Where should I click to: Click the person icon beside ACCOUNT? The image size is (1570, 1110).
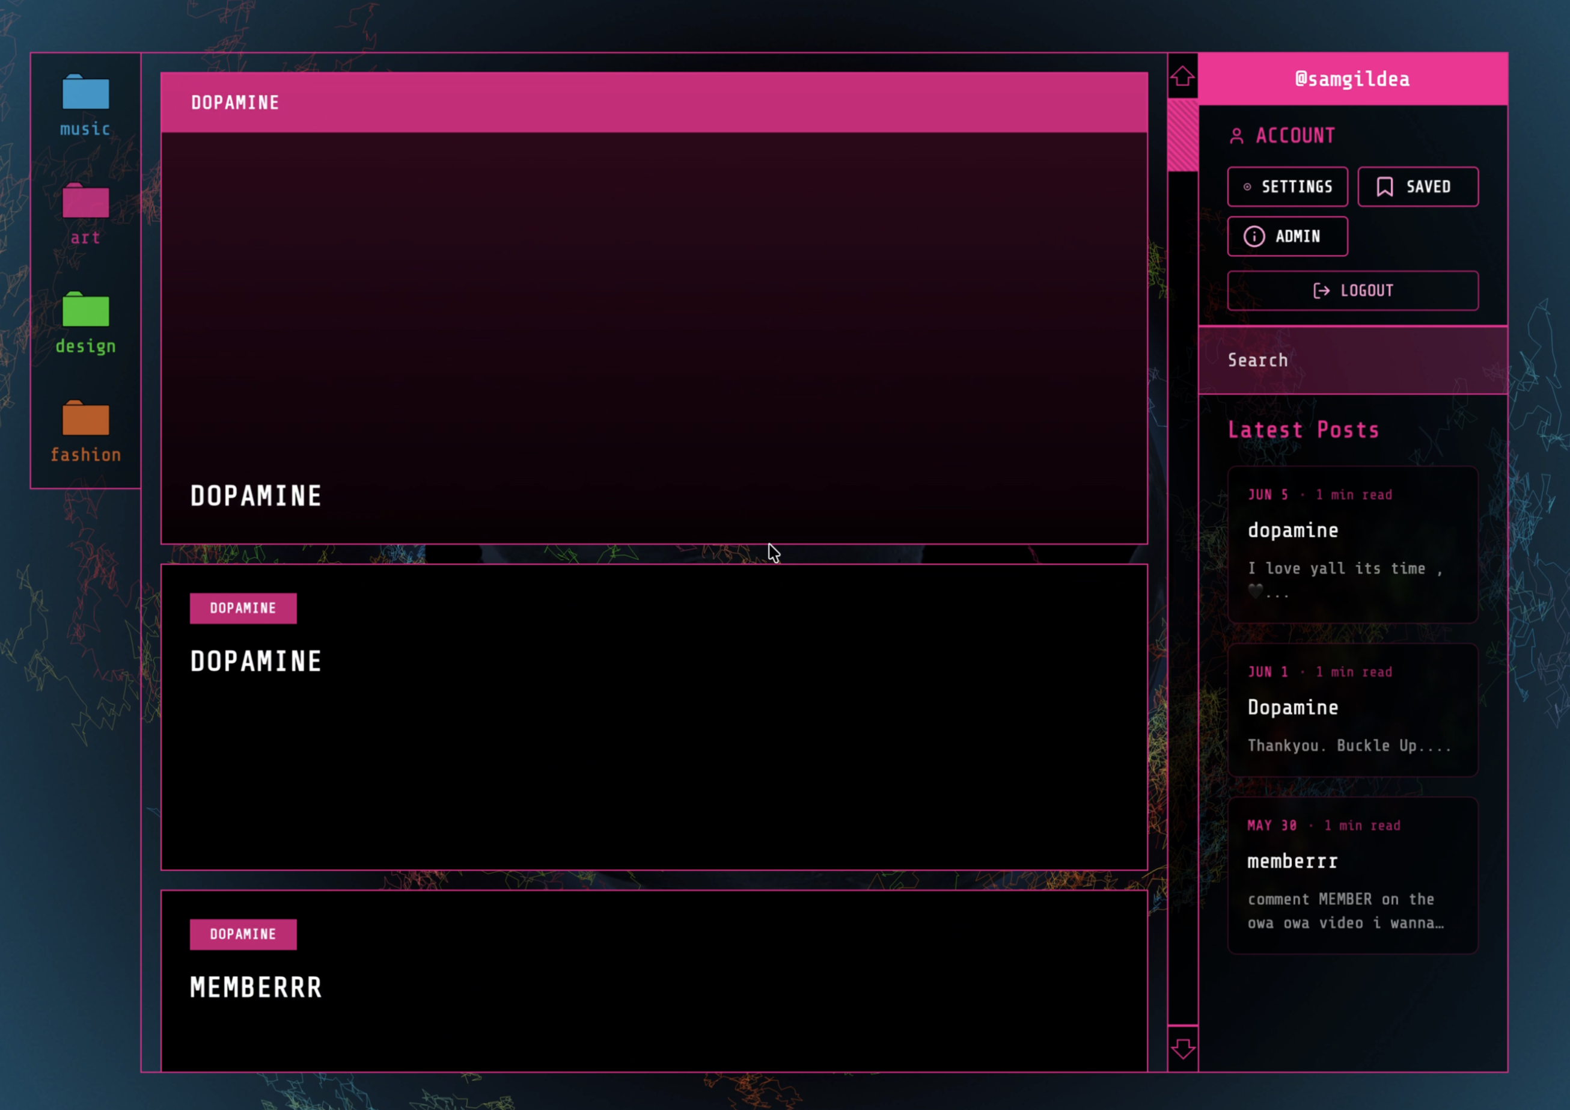(1236, 136)
